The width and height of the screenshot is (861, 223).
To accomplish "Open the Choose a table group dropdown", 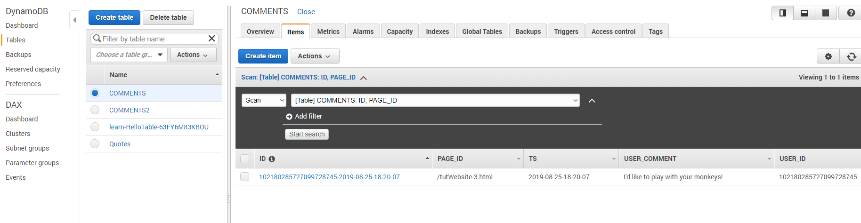I will [129, 55].
